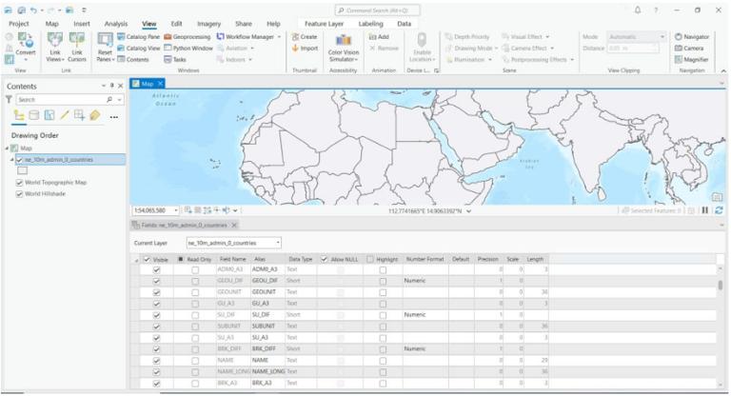Switch to the Analysis ribbon tab
The width and height of the screenshot is (731, 396).
click(x=115, y=24)
